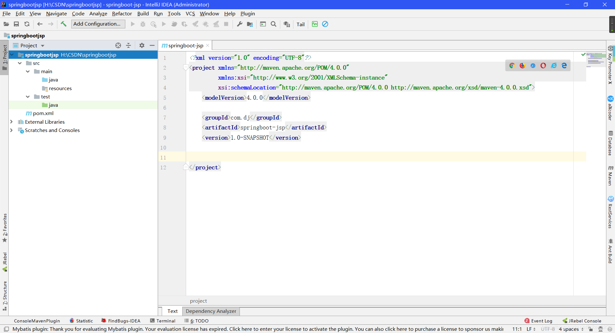
Task: Click the green waveform monitor icon
Action: pyautogui.click(x=315, y=24)
